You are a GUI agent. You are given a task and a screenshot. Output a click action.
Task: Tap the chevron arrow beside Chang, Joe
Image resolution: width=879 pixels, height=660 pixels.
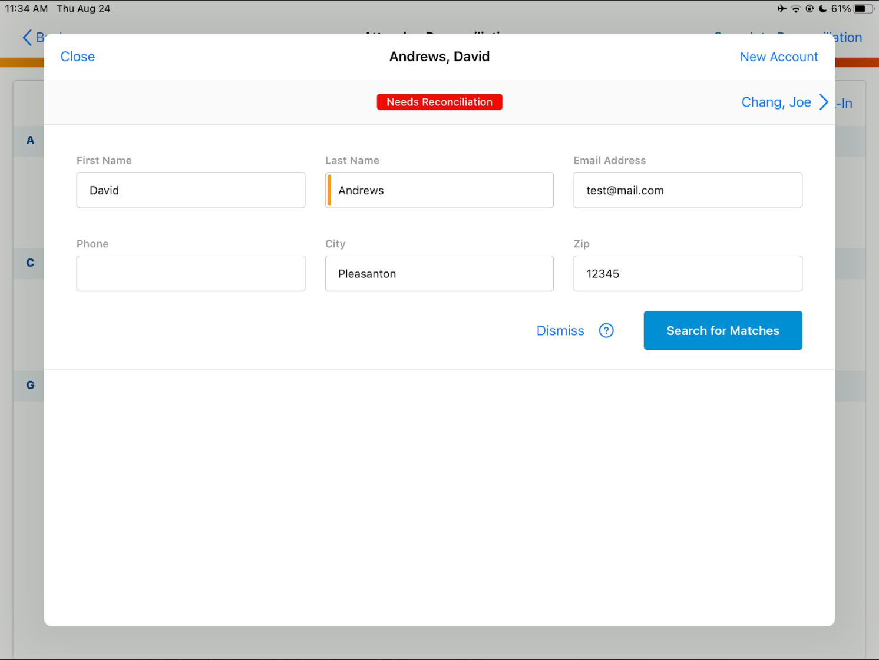click(x=824, y=102)
